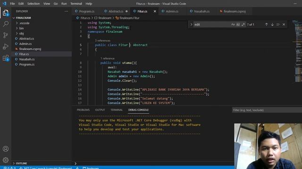Expand the .vscode folder
This screenshot has height=169, width=302.
point(24,23)
